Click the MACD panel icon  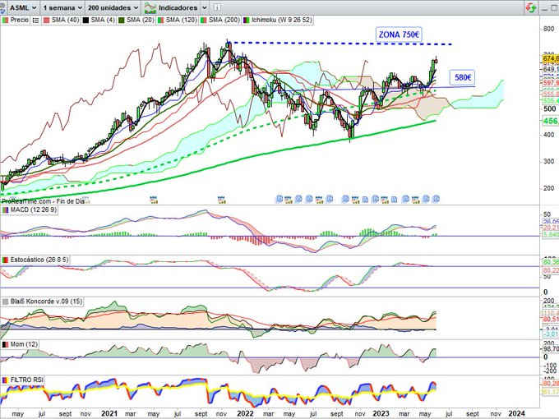6,210
